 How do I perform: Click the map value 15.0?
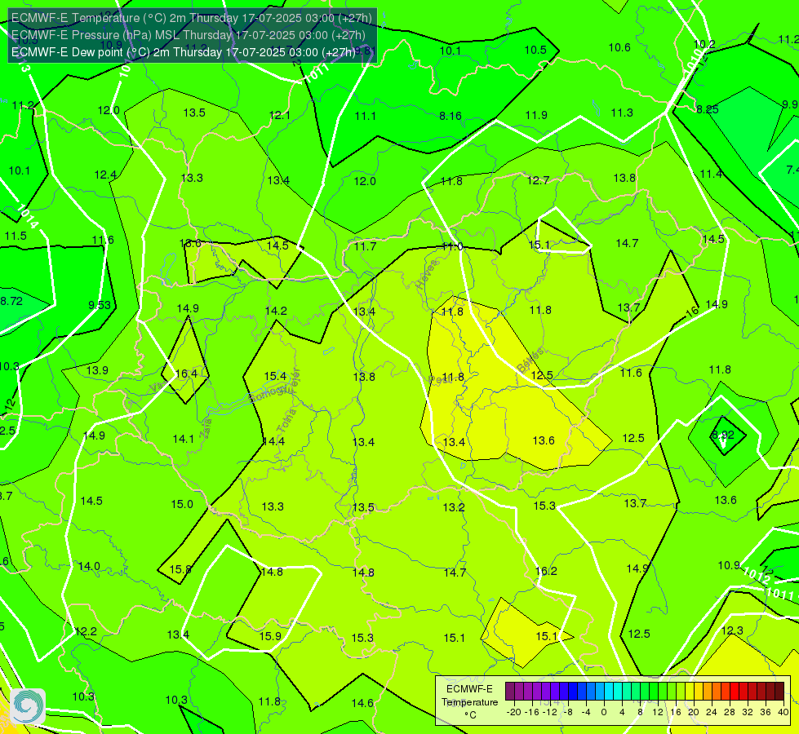(182, 504)
